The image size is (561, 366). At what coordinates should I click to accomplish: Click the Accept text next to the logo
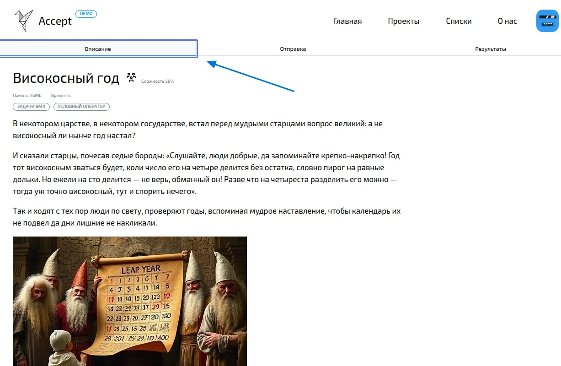coord(55,21)
